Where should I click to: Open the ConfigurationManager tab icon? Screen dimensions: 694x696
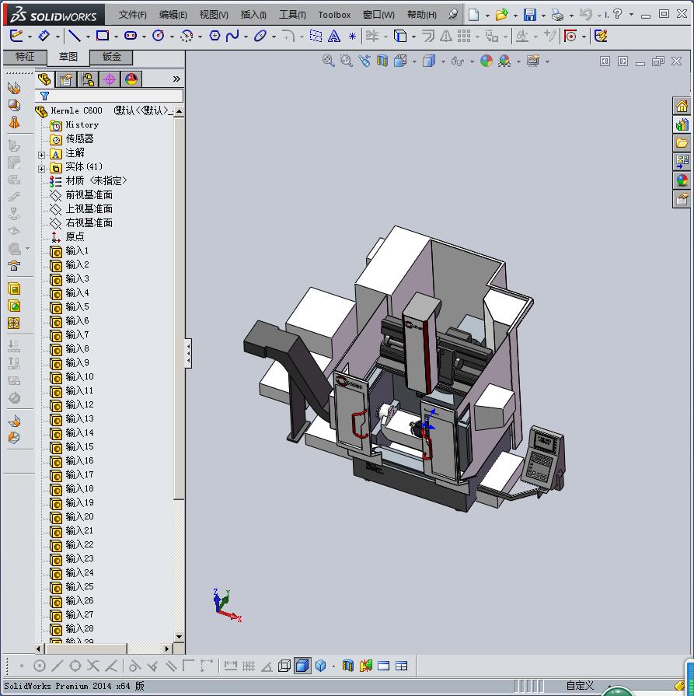coord(88,79)
